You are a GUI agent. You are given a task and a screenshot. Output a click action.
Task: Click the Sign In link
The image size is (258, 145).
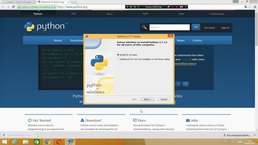(x=225, y=27)
